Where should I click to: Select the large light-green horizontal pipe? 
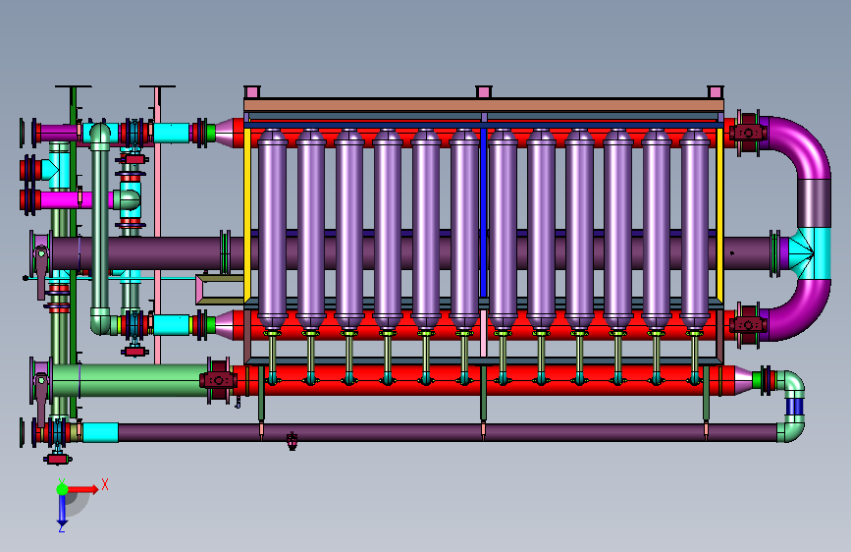(130, 380)
